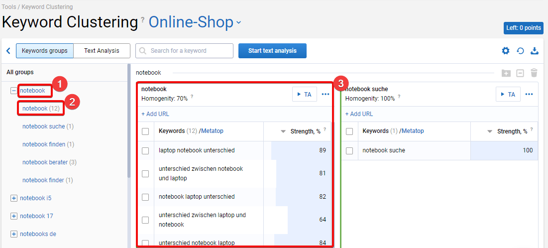The image size is (548, 248).
Task: Click keyword text notebook suche in table
Action: pos(384,150)
